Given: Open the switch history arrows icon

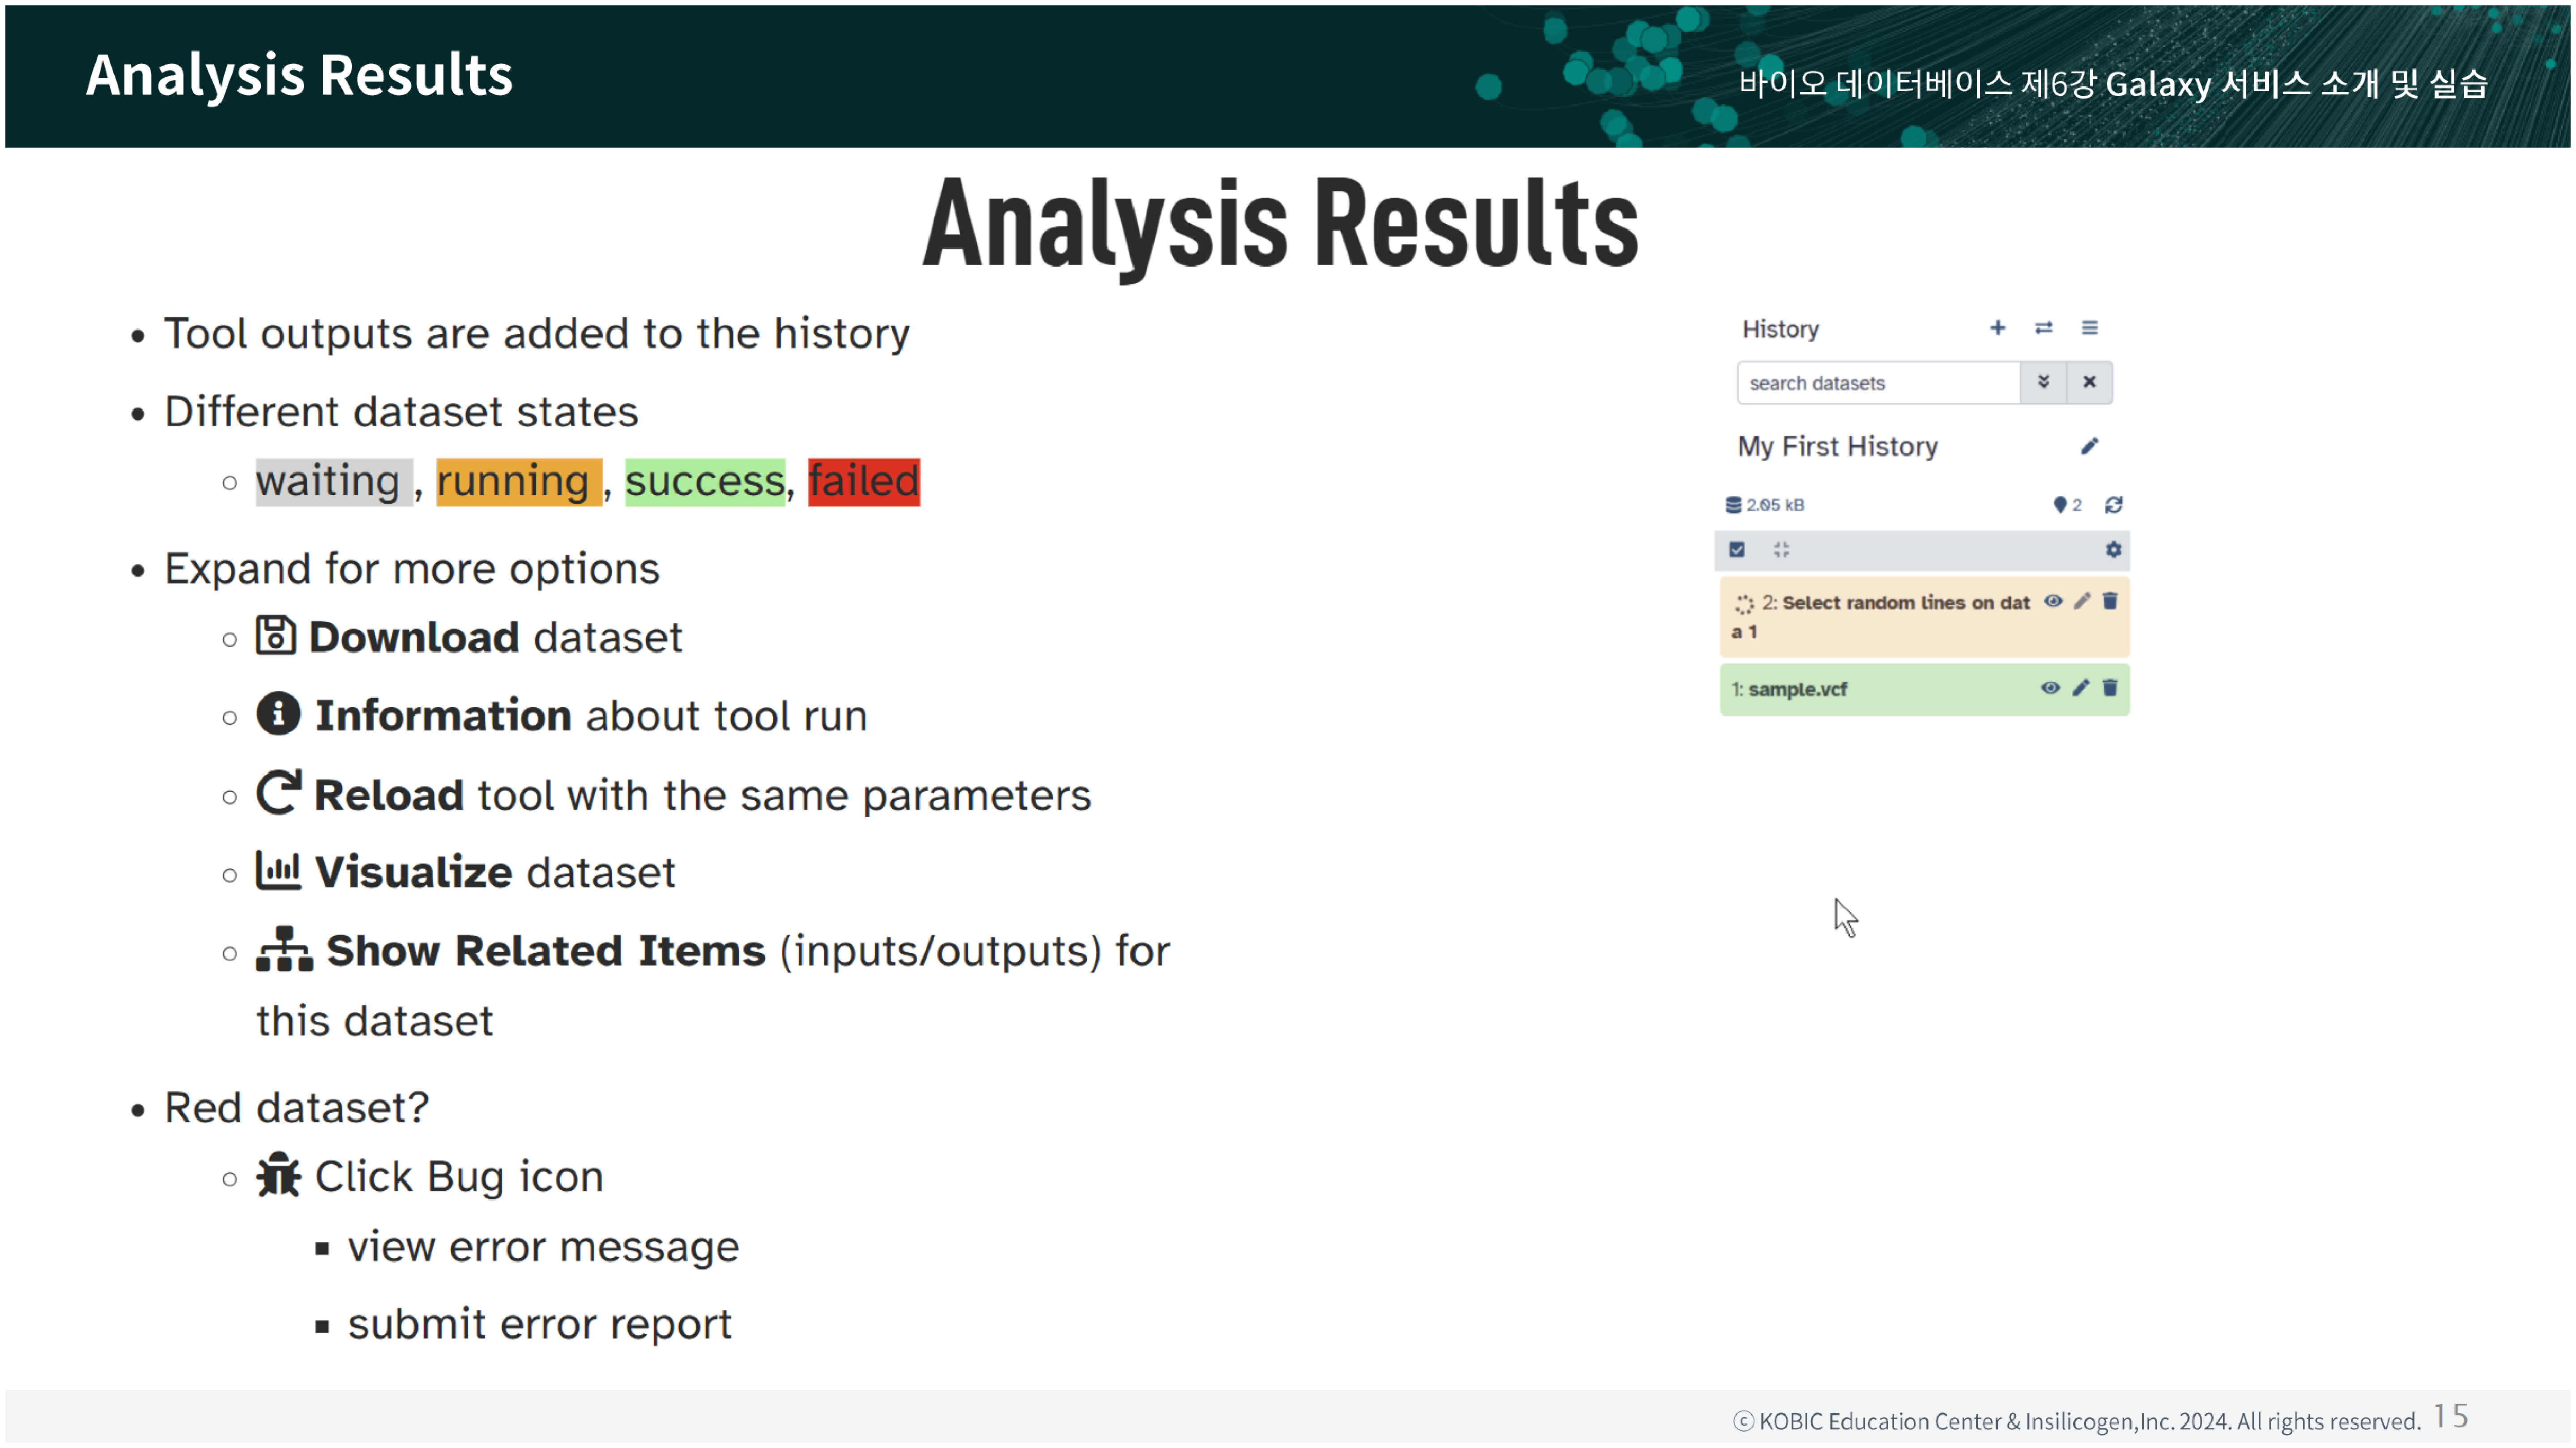Looking at the screenshot, I should 2043,328.
